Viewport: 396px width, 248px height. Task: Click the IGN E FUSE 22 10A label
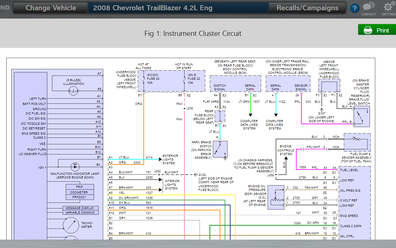point(194,79)
